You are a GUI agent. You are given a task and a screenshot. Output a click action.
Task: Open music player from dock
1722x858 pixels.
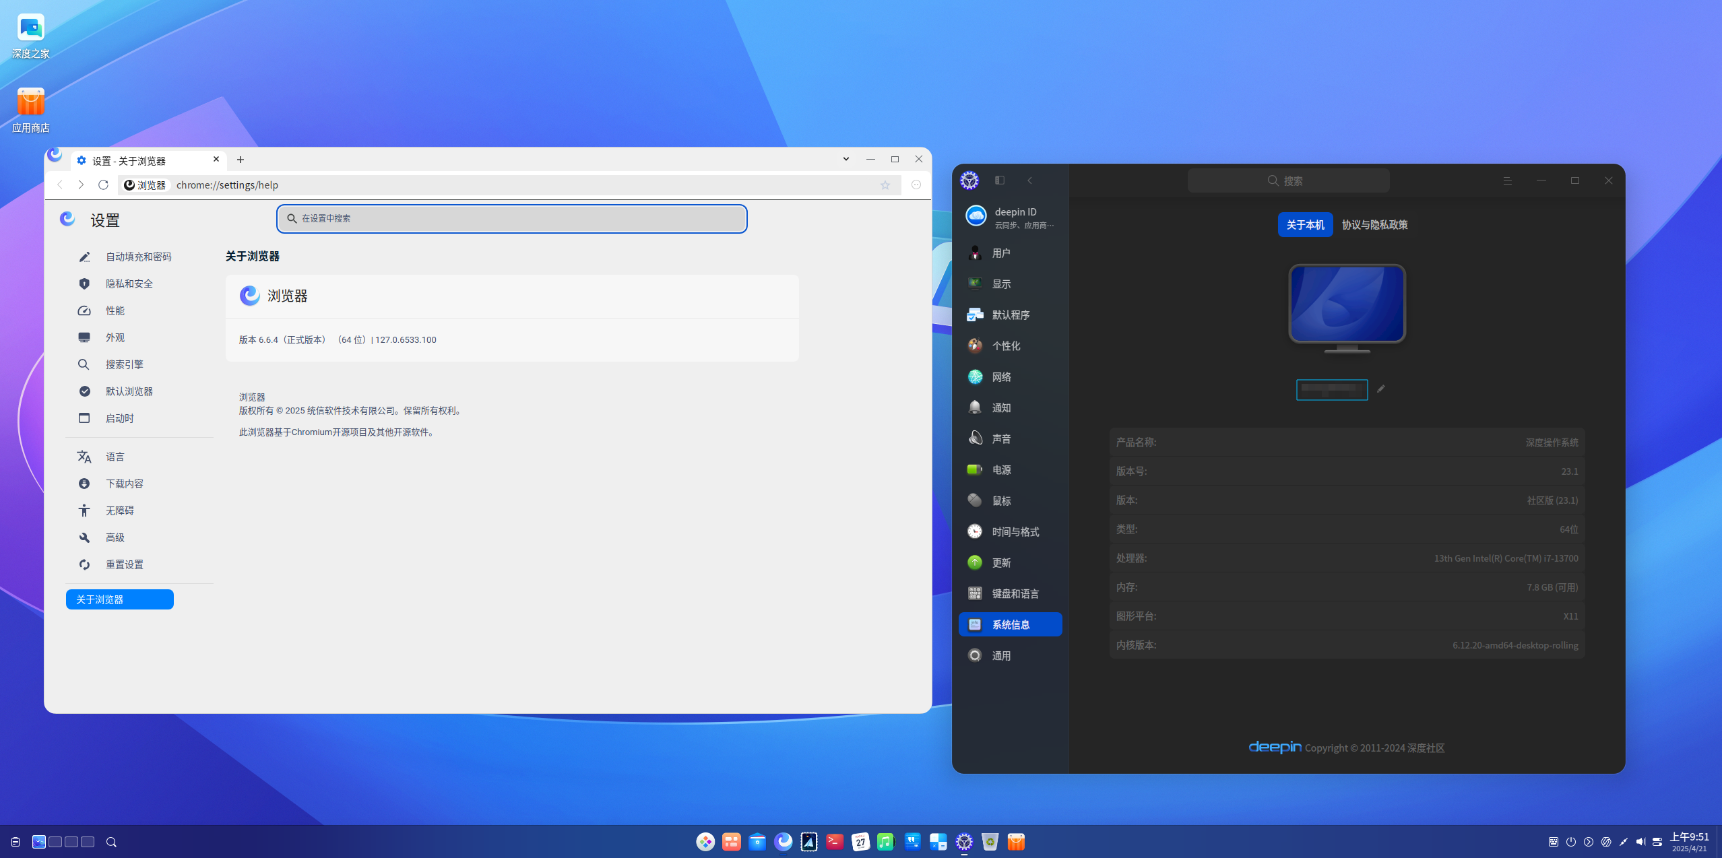(x=885, y=841)
